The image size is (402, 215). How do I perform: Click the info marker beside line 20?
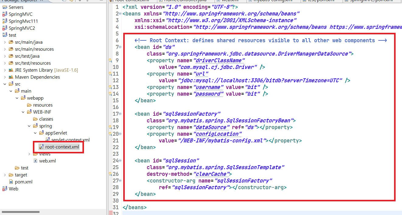tap(110, 134)
